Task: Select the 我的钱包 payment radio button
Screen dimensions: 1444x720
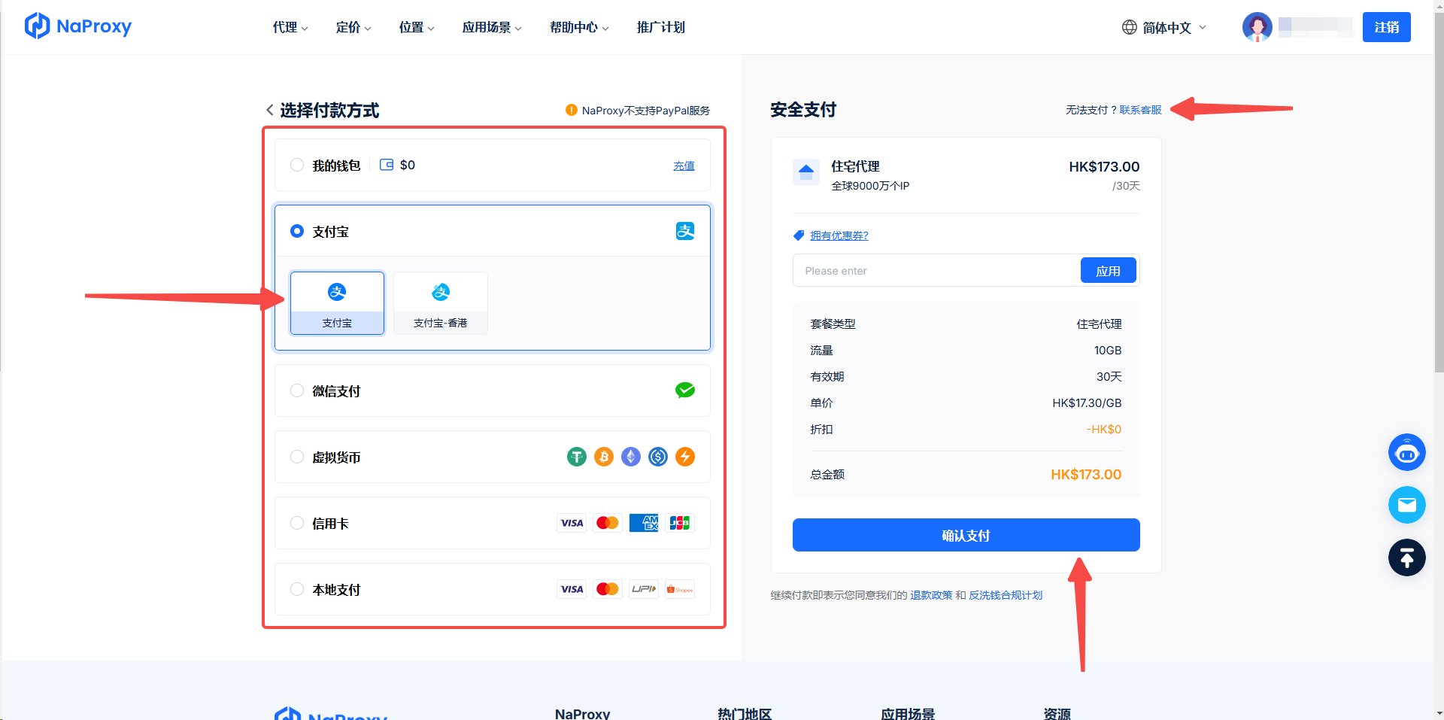Action: [x=297, y=165]
